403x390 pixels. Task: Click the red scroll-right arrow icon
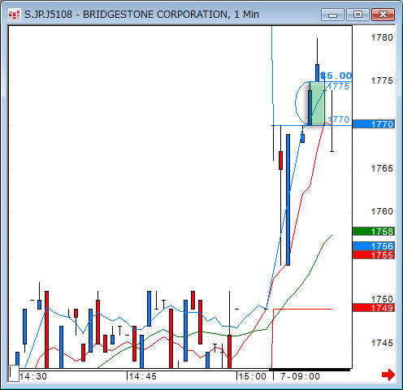click(388, 375)
